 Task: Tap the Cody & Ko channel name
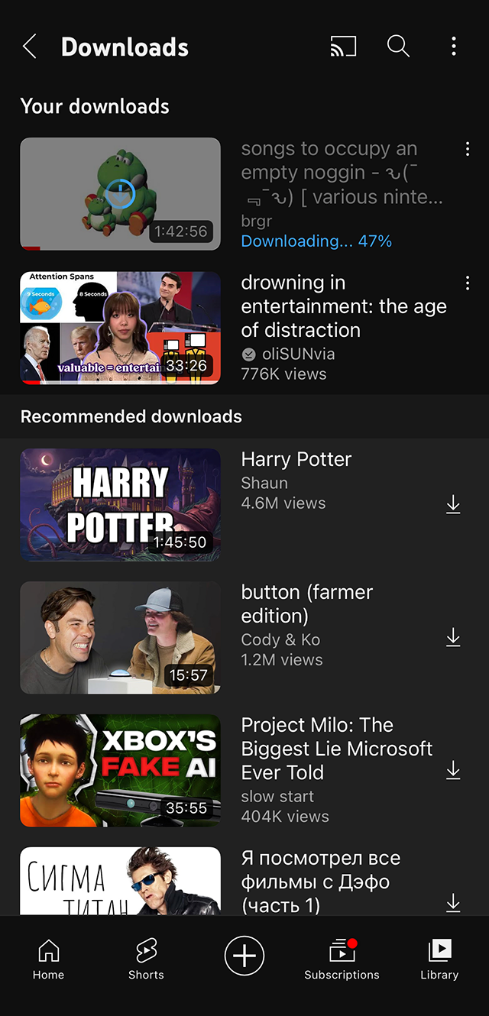click(x=280, y=640)
